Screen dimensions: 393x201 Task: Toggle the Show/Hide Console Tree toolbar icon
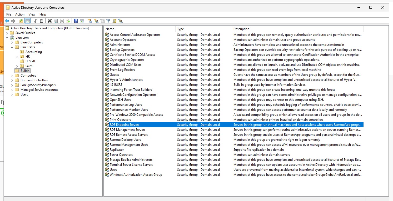click(27, 21)
